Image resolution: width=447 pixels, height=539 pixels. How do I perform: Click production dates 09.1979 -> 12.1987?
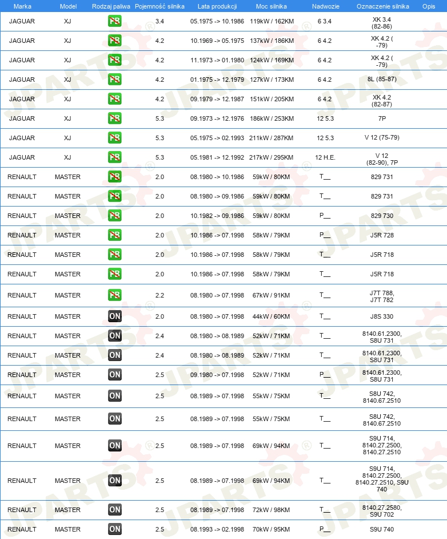coord(217,99)
